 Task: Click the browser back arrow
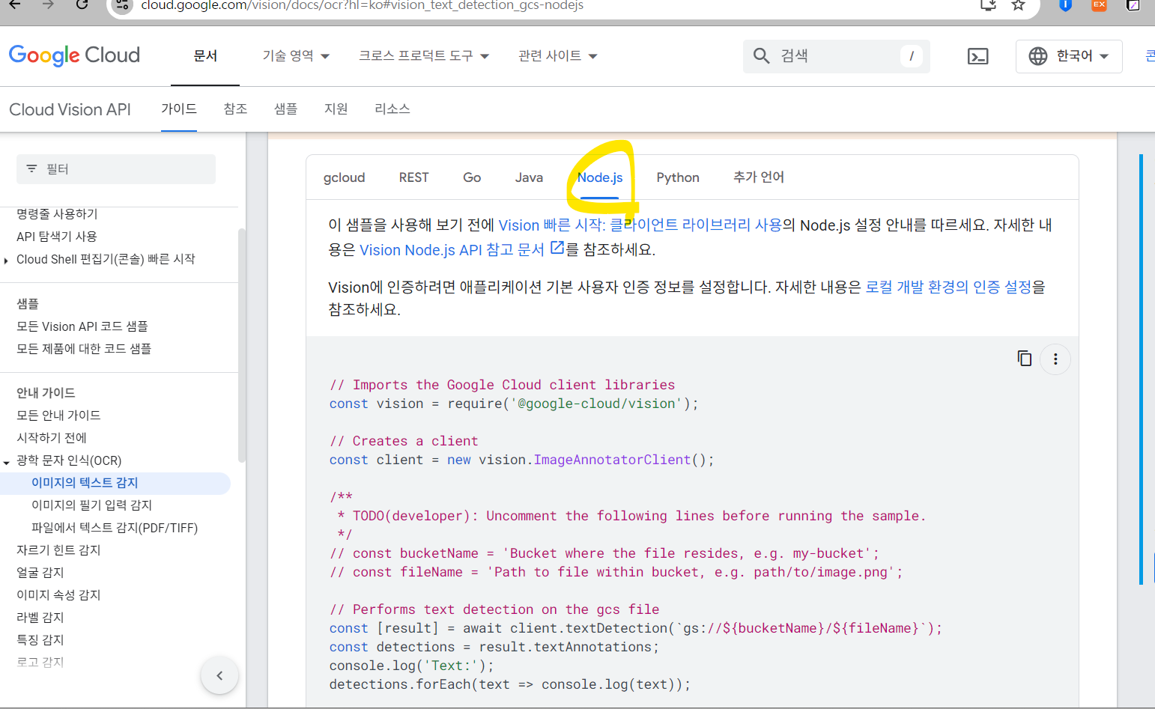tap(14, 5)
